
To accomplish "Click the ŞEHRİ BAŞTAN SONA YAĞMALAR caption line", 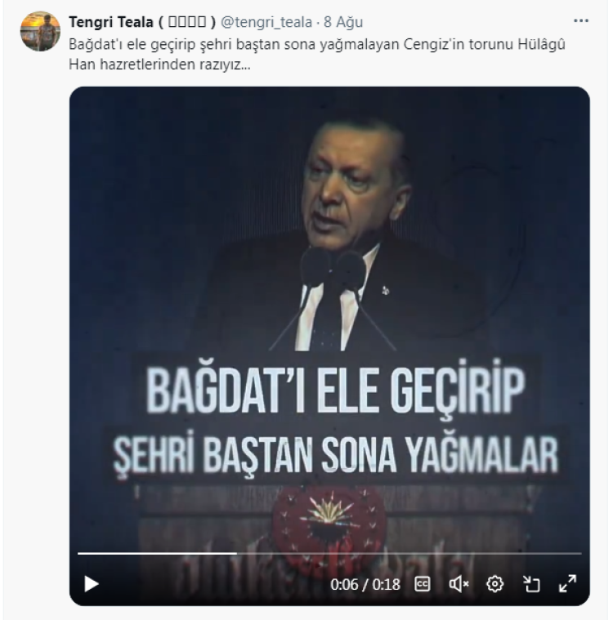I will point(336,455).
